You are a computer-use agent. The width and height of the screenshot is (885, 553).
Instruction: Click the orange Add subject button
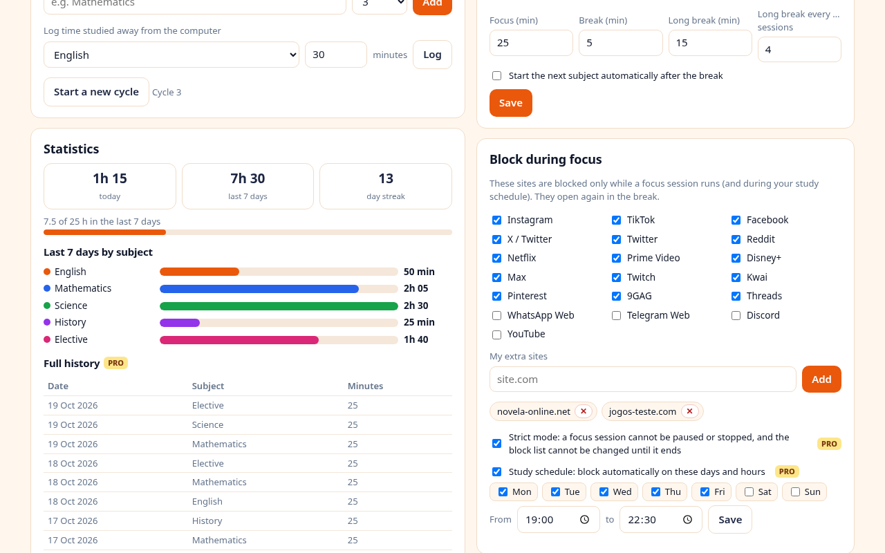432,4
